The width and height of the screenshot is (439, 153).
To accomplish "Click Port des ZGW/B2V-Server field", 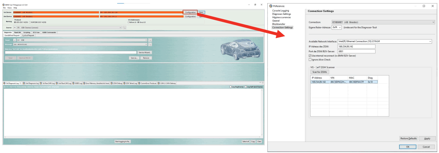I will [356, 51].
